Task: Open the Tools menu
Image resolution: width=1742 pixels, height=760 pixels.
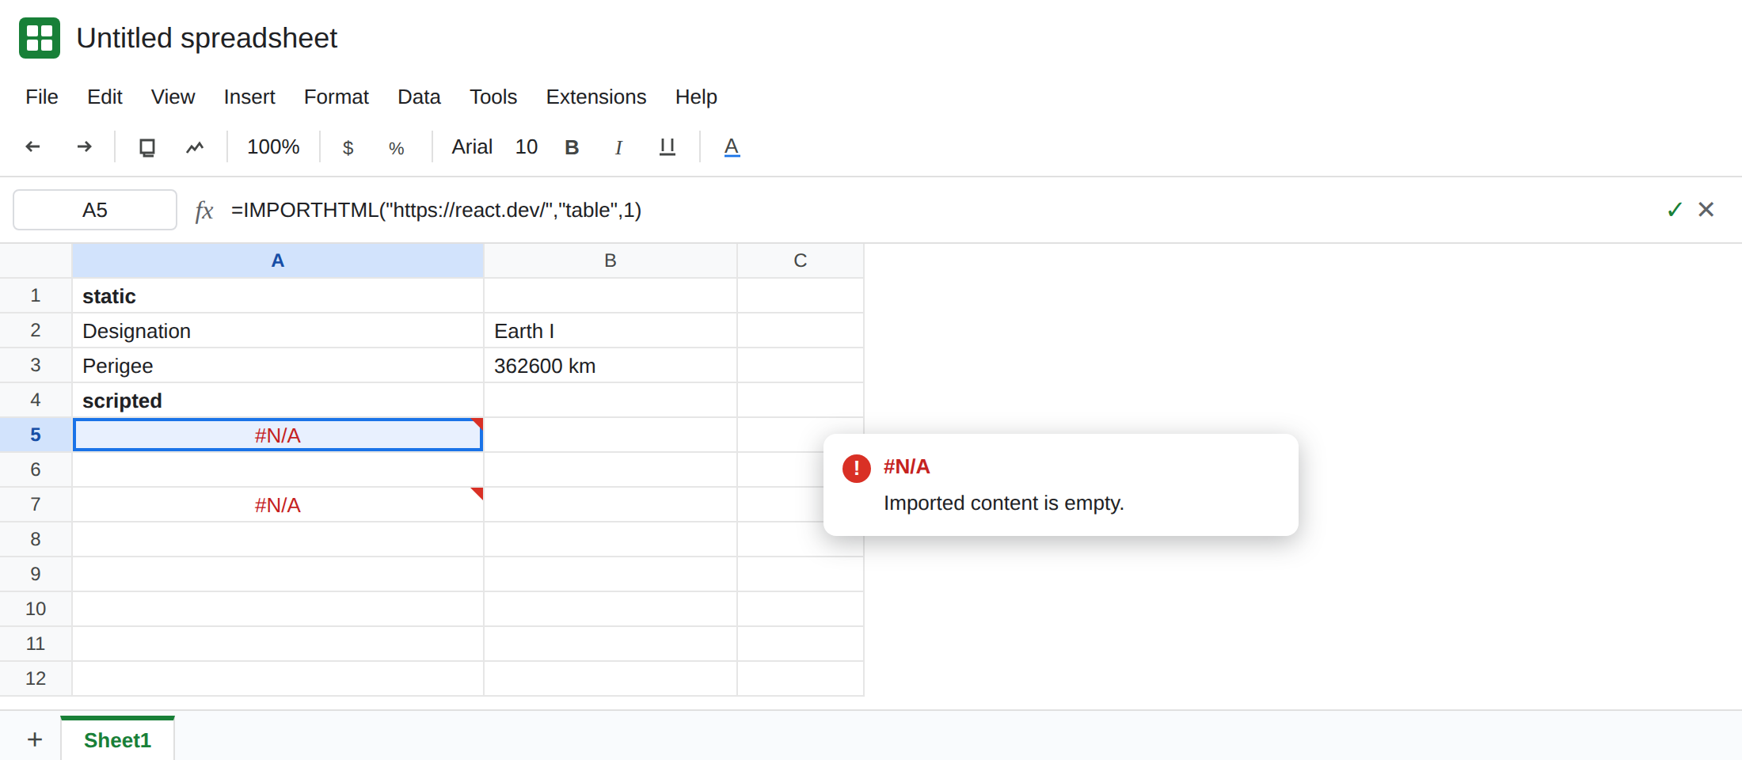Action: pyautogui.click(x=493, y=97)
